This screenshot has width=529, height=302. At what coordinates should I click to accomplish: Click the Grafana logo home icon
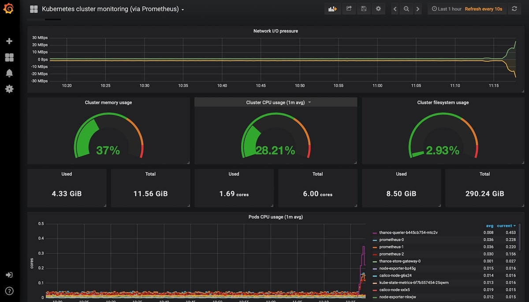click(x=9, y=9)
